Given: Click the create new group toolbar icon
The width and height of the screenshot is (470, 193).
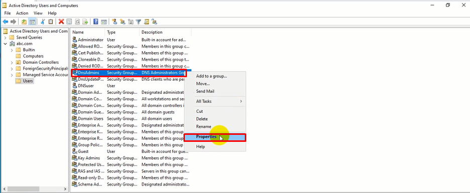Looking at the screenshot, I should pyautogui.click(x=123, y=22).
